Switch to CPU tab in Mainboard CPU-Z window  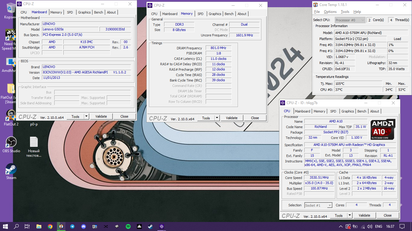pyautogui.click(x=24, y=12)
